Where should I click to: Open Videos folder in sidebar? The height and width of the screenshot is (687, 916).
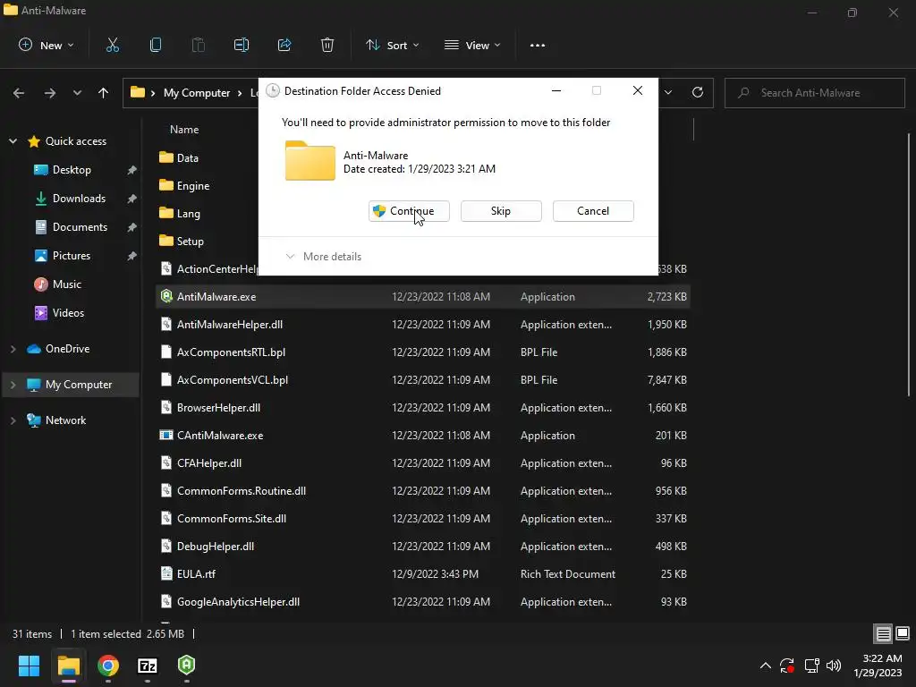pyautogui.click(x=68, y=313)
